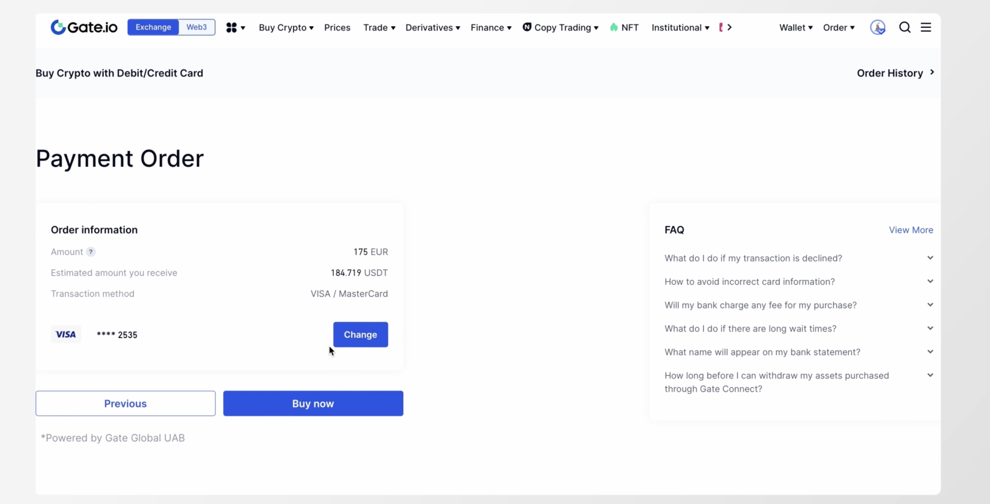Viewport: 990px width, 504px height.
Task: Open the Wallet dropdown menu
Action: [796, 28]
